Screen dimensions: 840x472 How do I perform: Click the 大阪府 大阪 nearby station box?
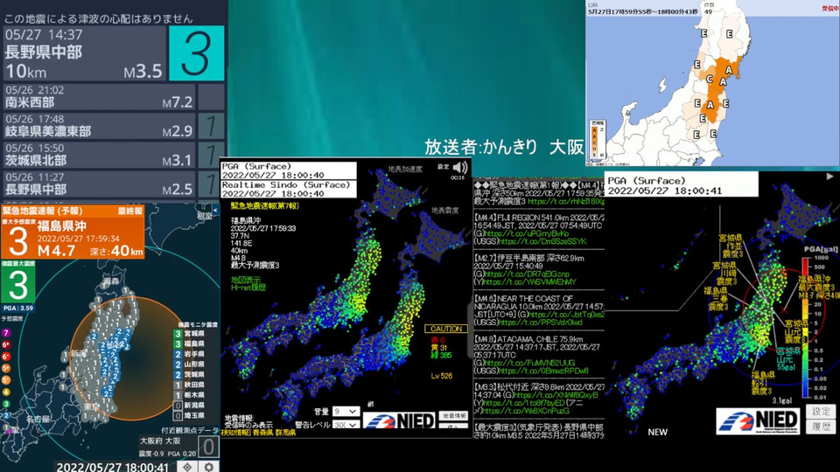(x=178, y=447)
